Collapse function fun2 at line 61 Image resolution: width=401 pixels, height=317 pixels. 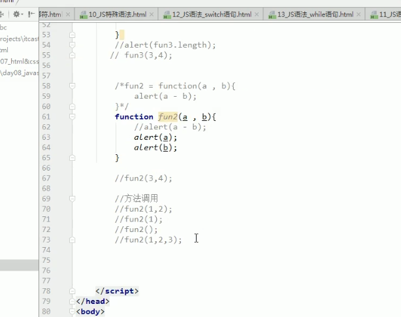[72, 116]
